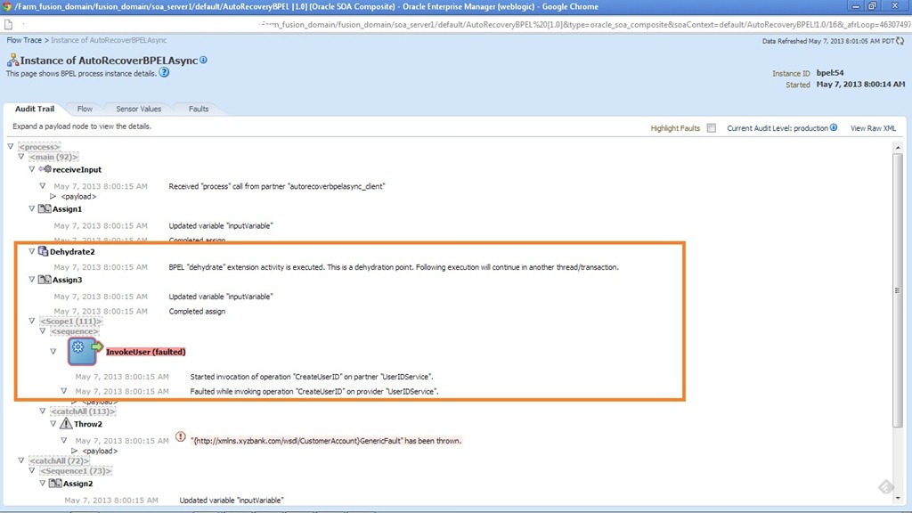Click the info icon next to AutoRecoverBPELAsync title
The height and width of the screenshot is (513, 912).
[204, 60]
